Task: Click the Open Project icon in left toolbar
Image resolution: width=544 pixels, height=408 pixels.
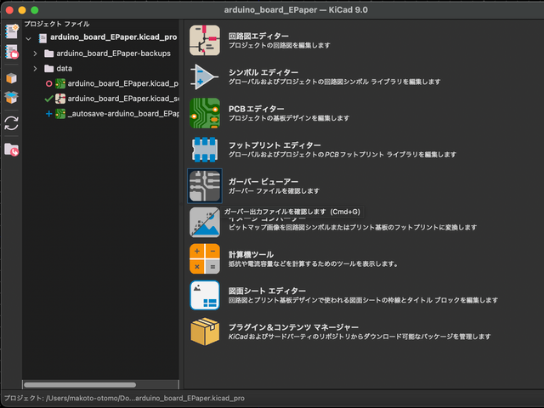Action: coord(11,52)
